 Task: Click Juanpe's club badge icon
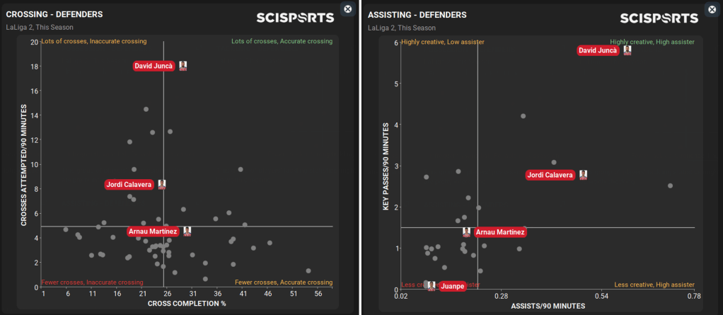click(x=431, y=286)
